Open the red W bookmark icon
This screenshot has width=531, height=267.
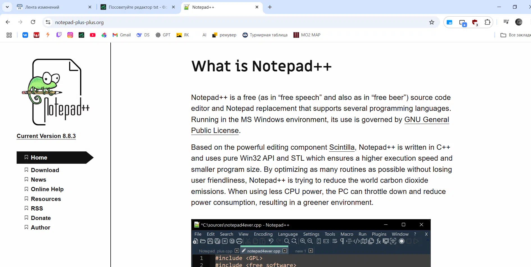tap(37, 35)
